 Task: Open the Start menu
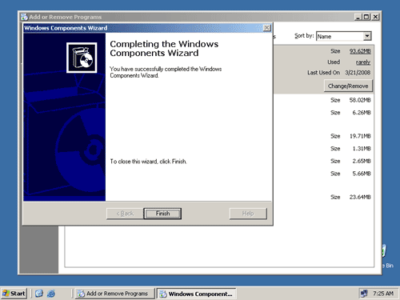(14, 294)
